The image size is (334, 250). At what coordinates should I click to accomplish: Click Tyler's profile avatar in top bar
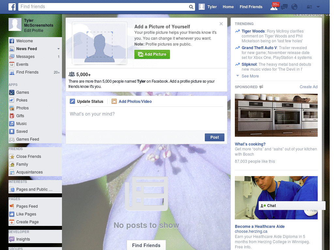[202, 7]
